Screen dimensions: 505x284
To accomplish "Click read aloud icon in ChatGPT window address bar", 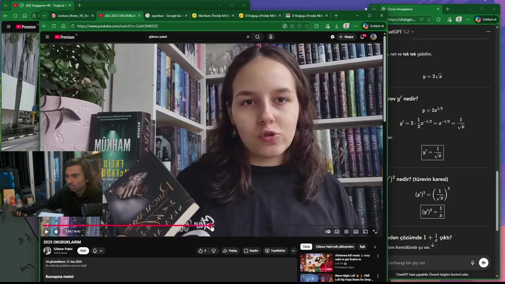I will (x=421, y=19).
